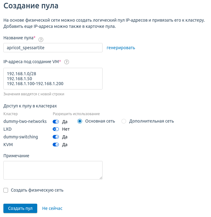
Task: Click the генерировать link to generate name
Action: [x=121, y=48]
